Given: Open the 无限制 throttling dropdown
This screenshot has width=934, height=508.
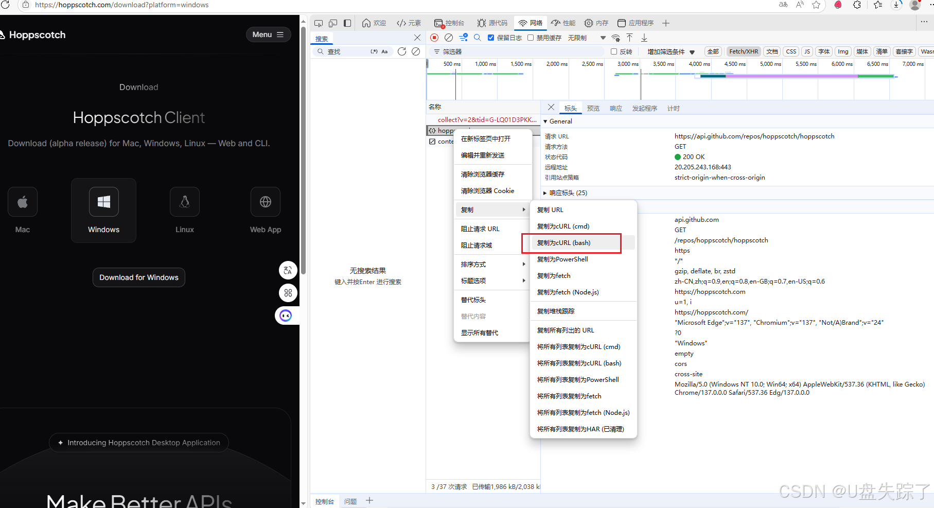Looking at the screenshot, I should [x=587, y=38].
